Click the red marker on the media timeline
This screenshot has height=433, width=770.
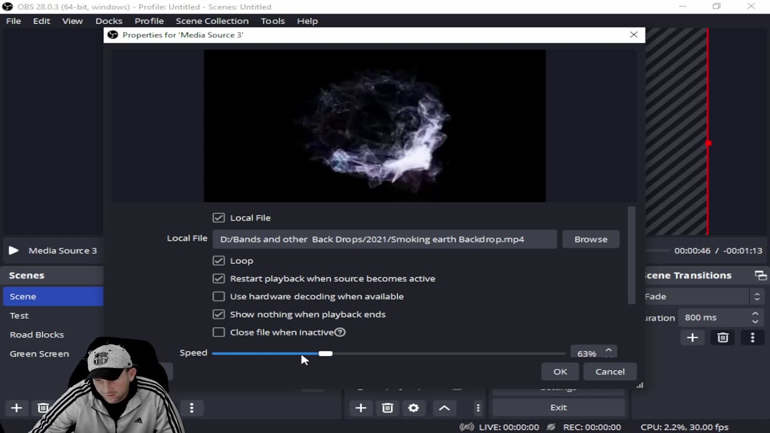708,143
